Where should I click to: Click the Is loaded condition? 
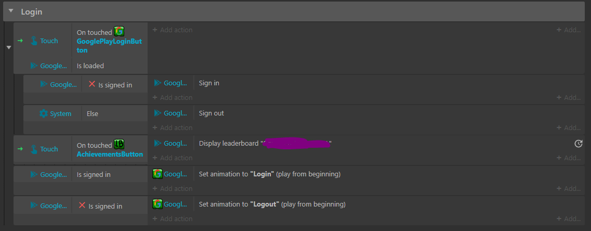point(90,66)
